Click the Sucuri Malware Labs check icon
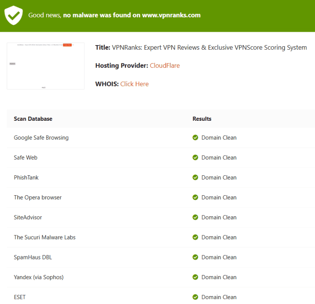This screenshot has height=304, width=315. click(x=195, y=237)
